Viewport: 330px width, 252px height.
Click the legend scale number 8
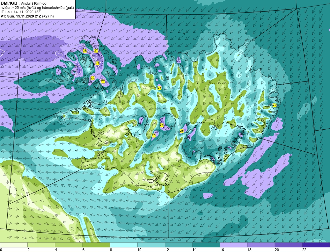111,250
